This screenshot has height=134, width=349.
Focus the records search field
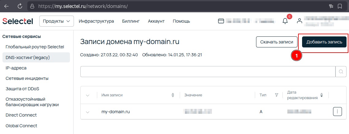208,72
